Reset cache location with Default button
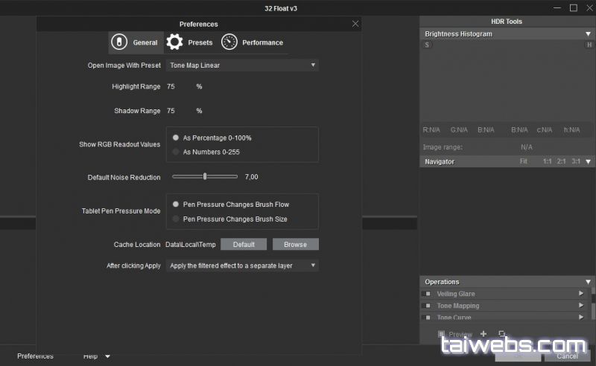The width and height of the screenshot is (596, 366). click(x=244, y=244)
